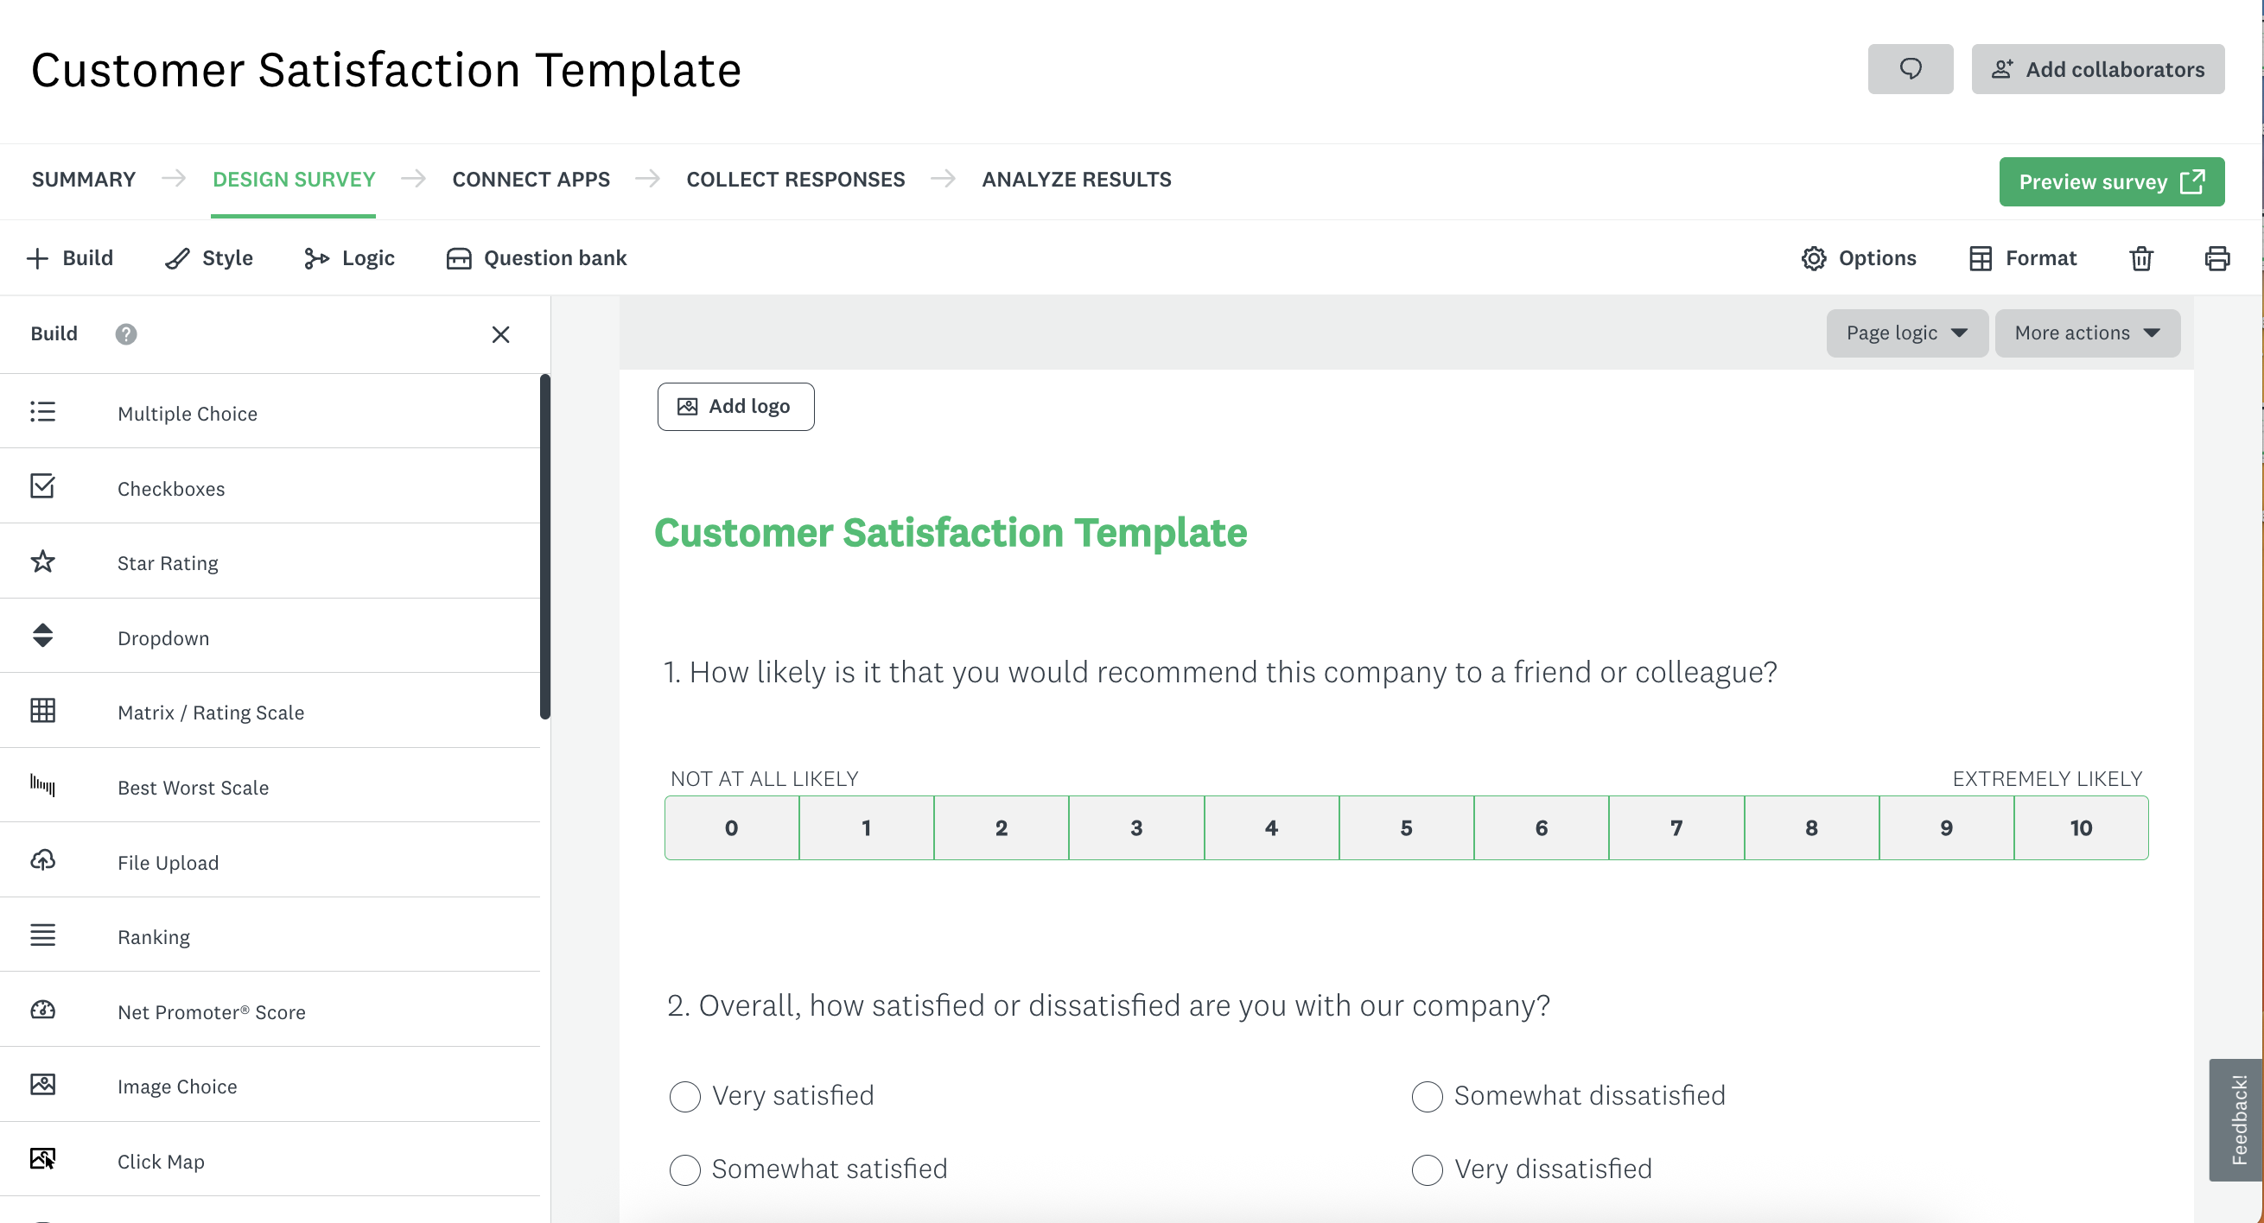The width and height of the screenshot is (2264, 1223).
Task: Click the Add logo button
Action: point(735,406)
